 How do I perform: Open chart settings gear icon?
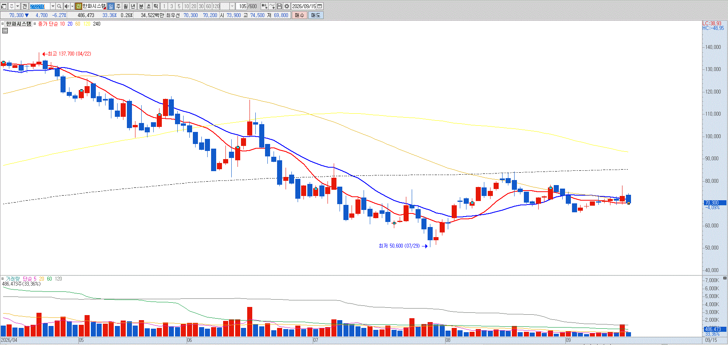coord(286,6)
